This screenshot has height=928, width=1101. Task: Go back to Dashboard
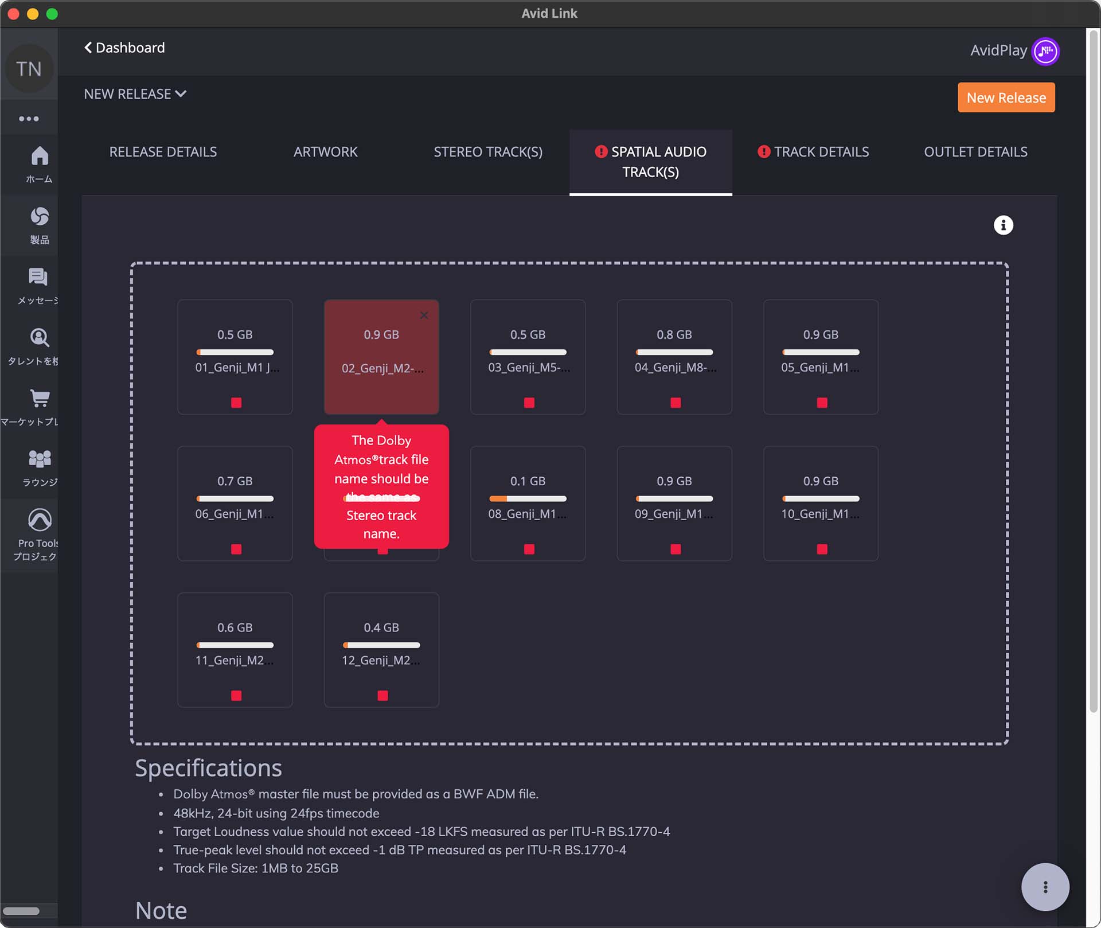(124, 48)
